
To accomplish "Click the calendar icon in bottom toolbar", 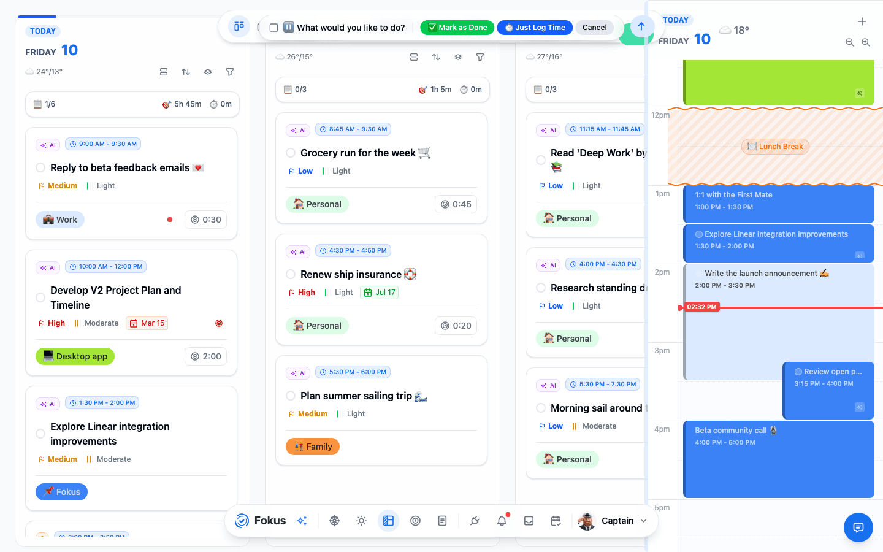I will pyautogui.click(x=556, y=521).
